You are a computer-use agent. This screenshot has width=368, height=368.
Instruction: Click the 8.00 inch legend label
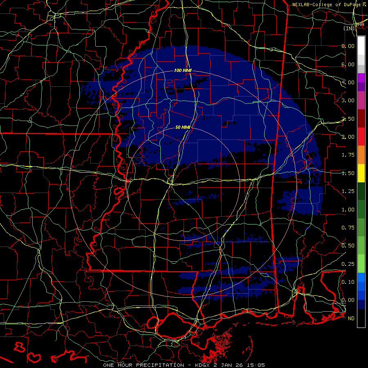pyautogui.click(x=348, y=46)
